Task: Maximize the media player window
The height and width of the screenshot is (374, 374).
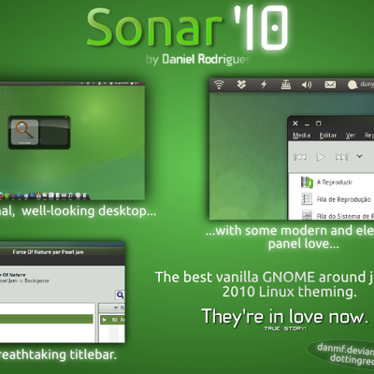Action: pos(318,123)
